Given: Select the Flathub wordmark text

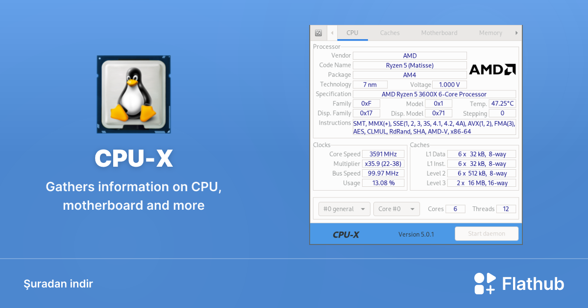Looking at the screenshot, I should point(533,283).
